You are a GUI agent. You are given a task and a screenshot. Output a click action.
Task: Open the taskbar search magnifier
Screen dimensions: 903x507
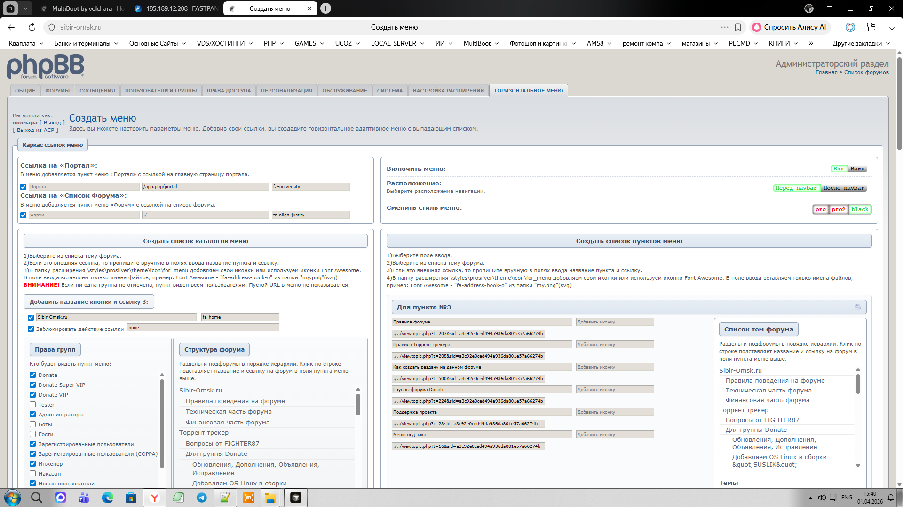pyautogui.click(x=36, y=498)
